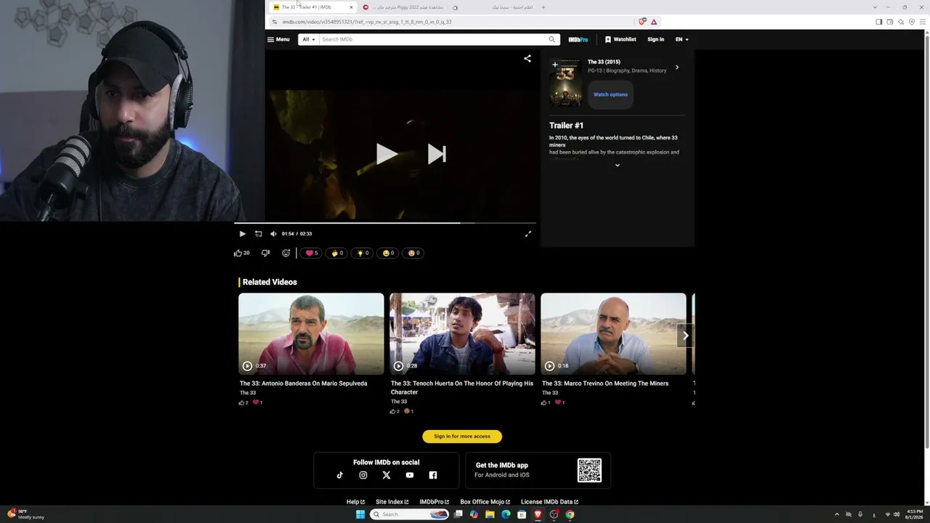The width and height of the screenshot is (930, 523).
Task: Mute the trailer with the volume icon
Action: click(273, 234)
